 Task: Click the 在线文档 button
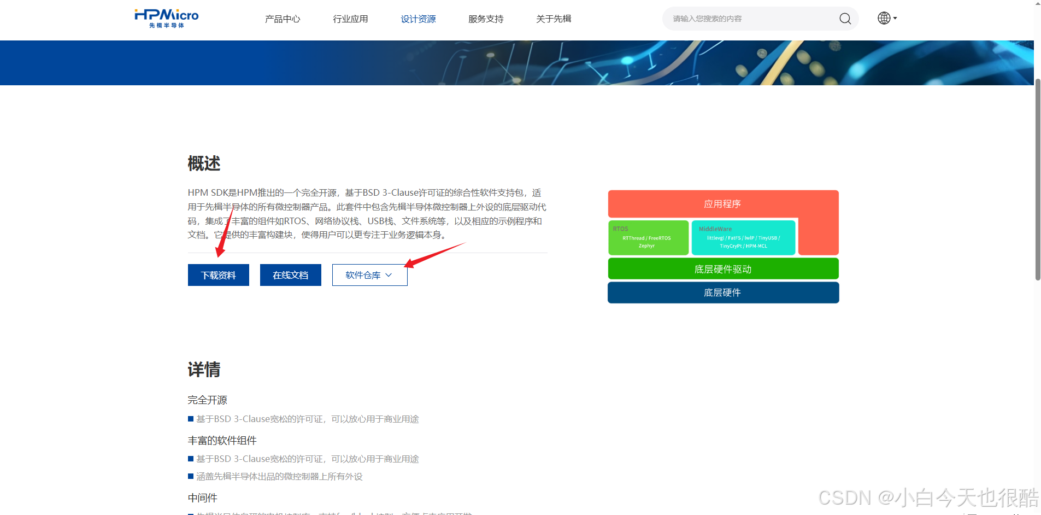(291, 275)
